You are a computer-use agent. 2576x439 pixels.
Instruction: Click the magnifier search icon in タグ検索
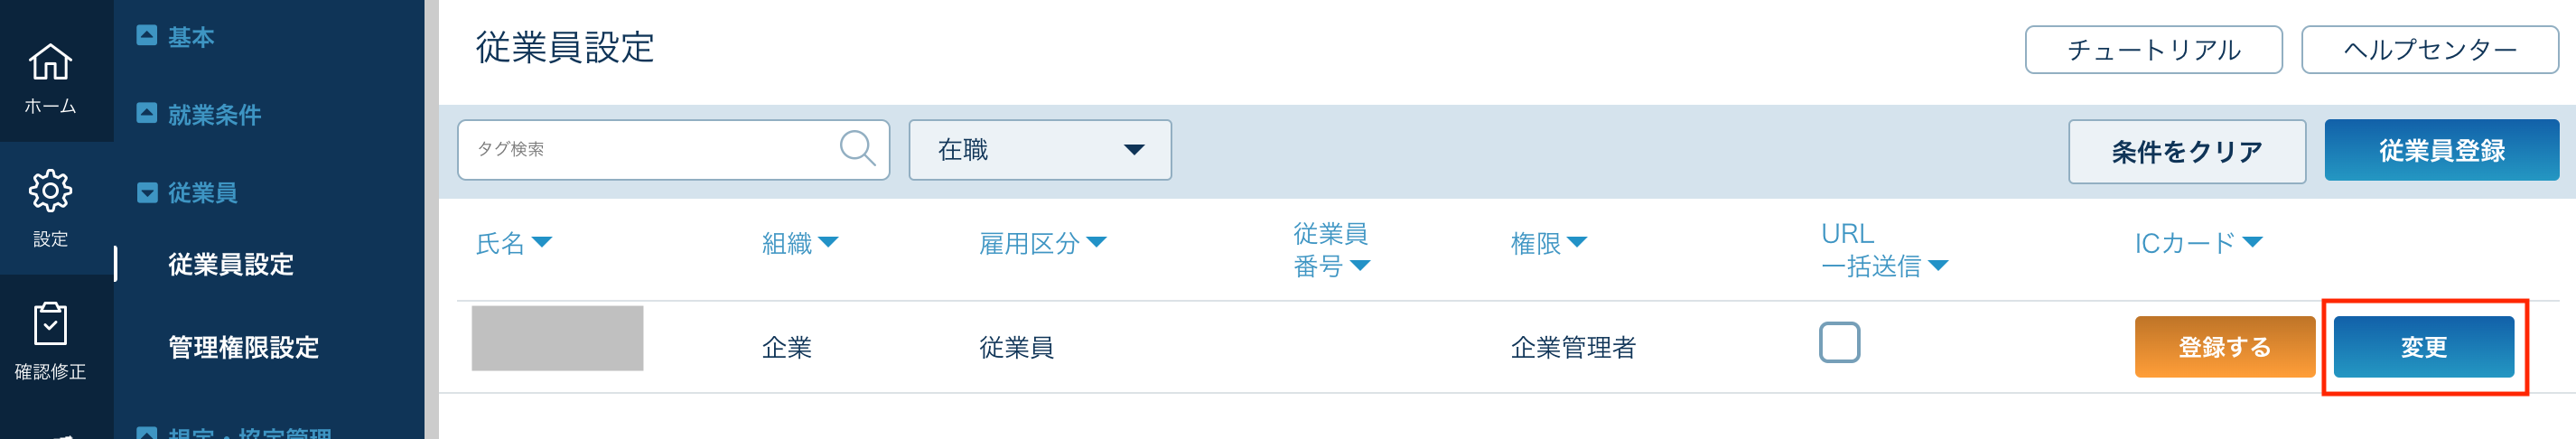(857, 149)
